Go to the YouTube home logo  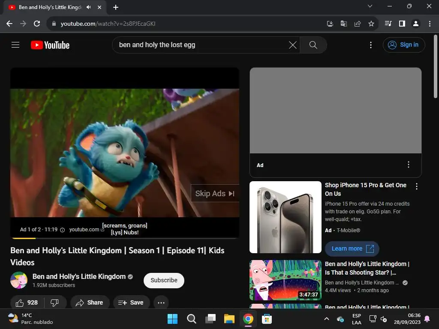pos(50,45)
